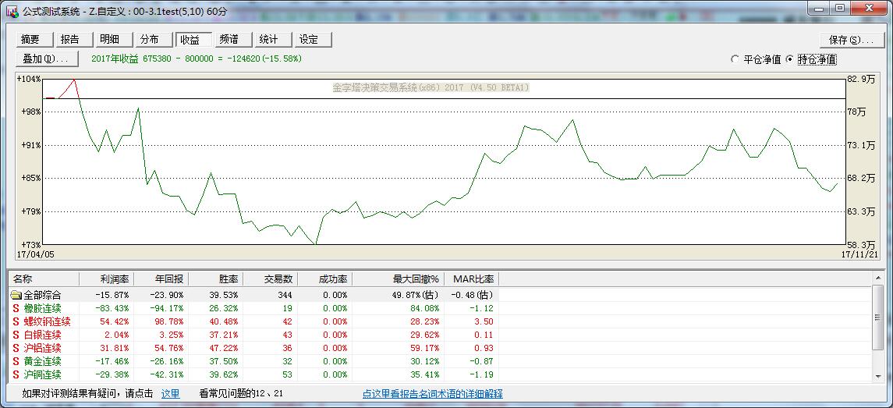Click the 这里 help link
This screenshot has width=893, height=408.
170,394
